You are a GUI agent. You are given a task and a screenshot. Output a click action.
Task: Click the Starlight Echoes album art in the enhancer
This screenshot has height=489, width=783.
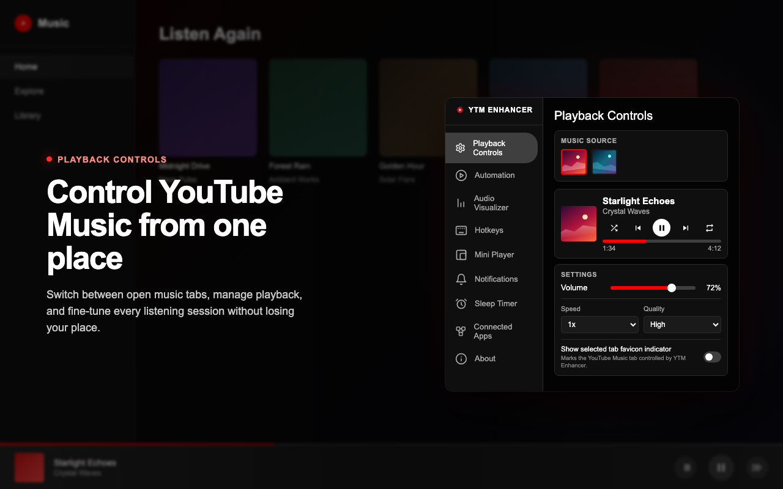pos(579,224)
